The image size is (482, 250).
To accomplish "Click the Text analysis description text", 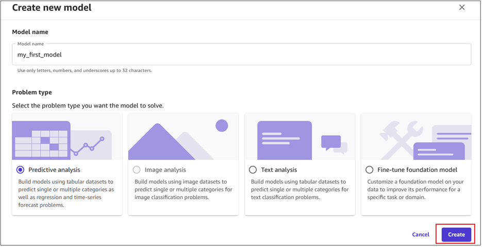I will 299,189.
